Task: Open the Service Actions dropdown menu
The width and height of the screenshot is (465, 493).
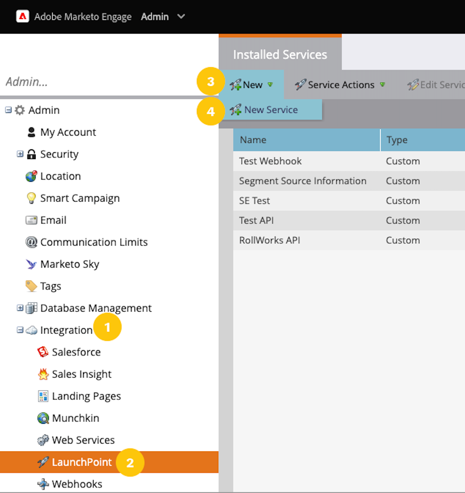Action: pyautogui.click(x=340, y=85)
